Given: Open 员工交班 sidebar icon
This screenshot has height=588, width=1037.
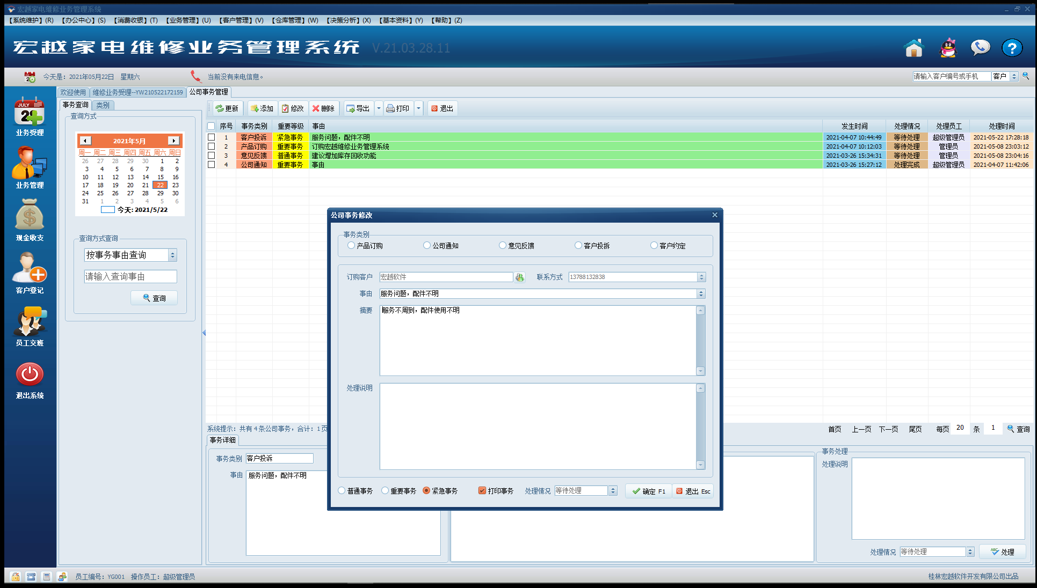Looking at the screenshot, I should 30,321.
